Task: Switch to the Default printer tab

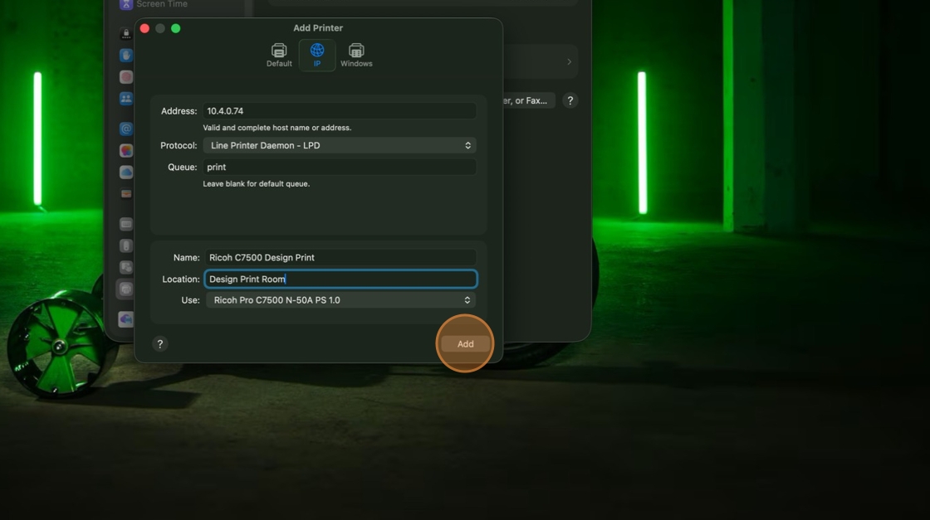Action: pyautogui.click(x=279, y=55)
